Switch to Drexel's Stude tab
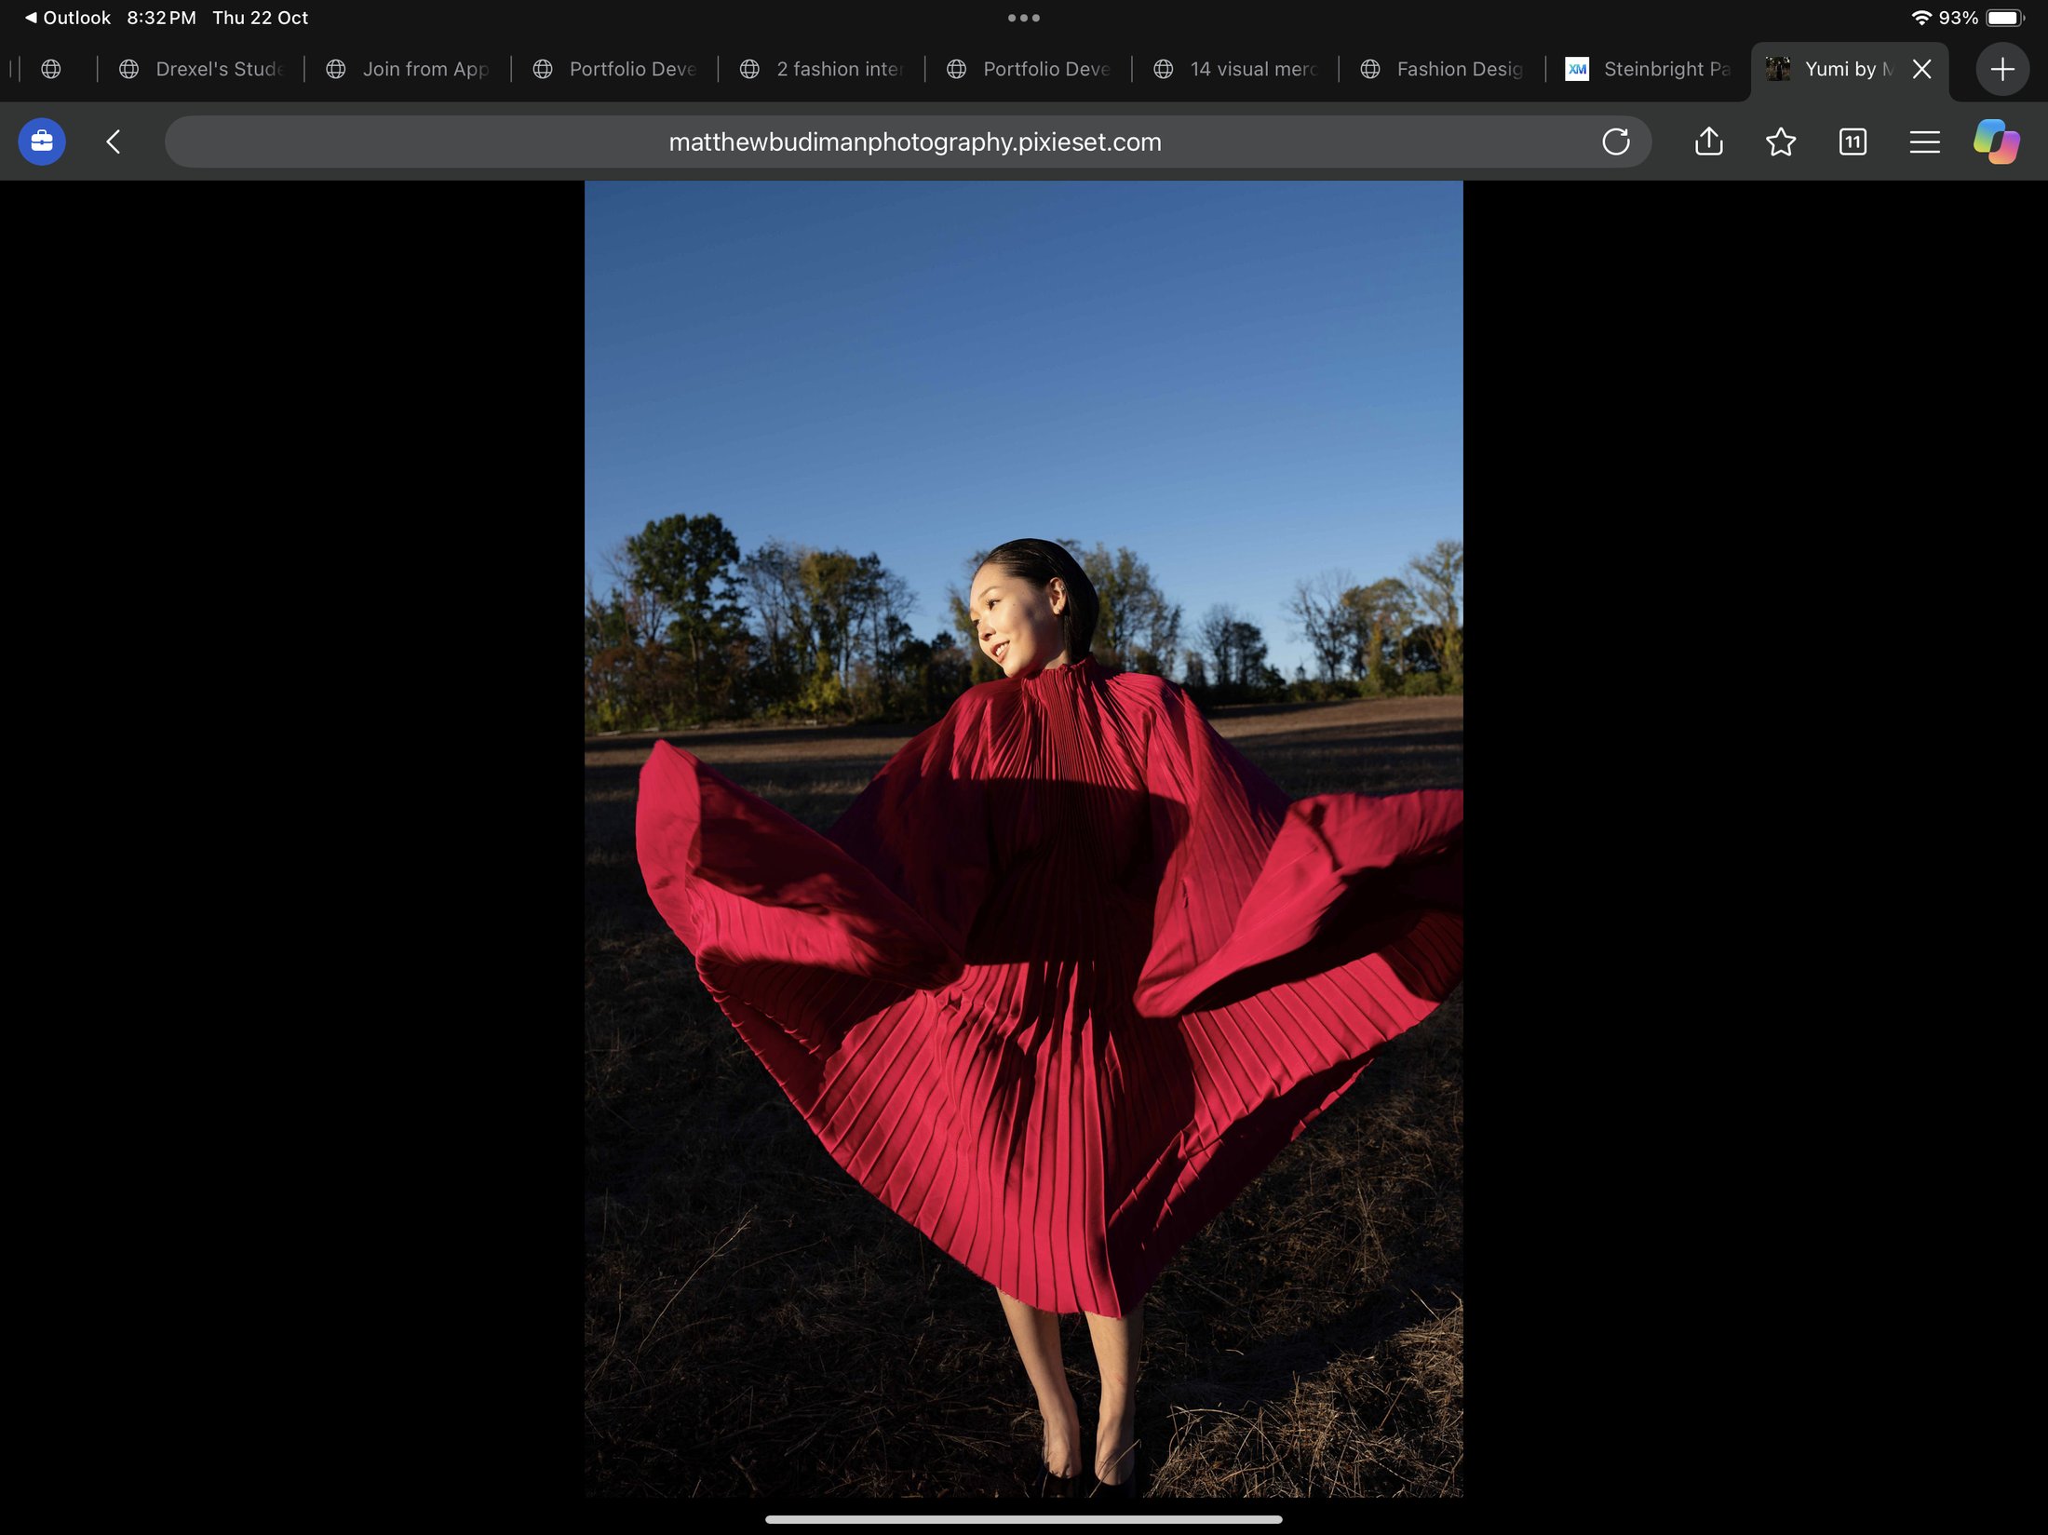Screen dimensions: 2048x1535 [x=201, y=69]
